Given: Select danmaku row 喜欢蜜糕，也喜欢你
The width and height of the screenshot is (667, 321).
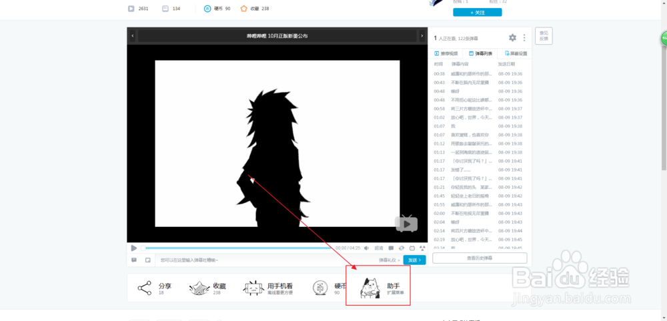Looking at the screenshot, I should coord(480,135).
